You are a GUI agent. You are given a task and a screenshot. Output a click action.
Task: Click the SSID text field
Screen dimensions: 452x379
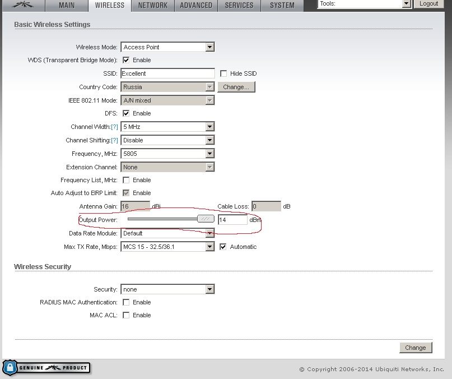167,73
